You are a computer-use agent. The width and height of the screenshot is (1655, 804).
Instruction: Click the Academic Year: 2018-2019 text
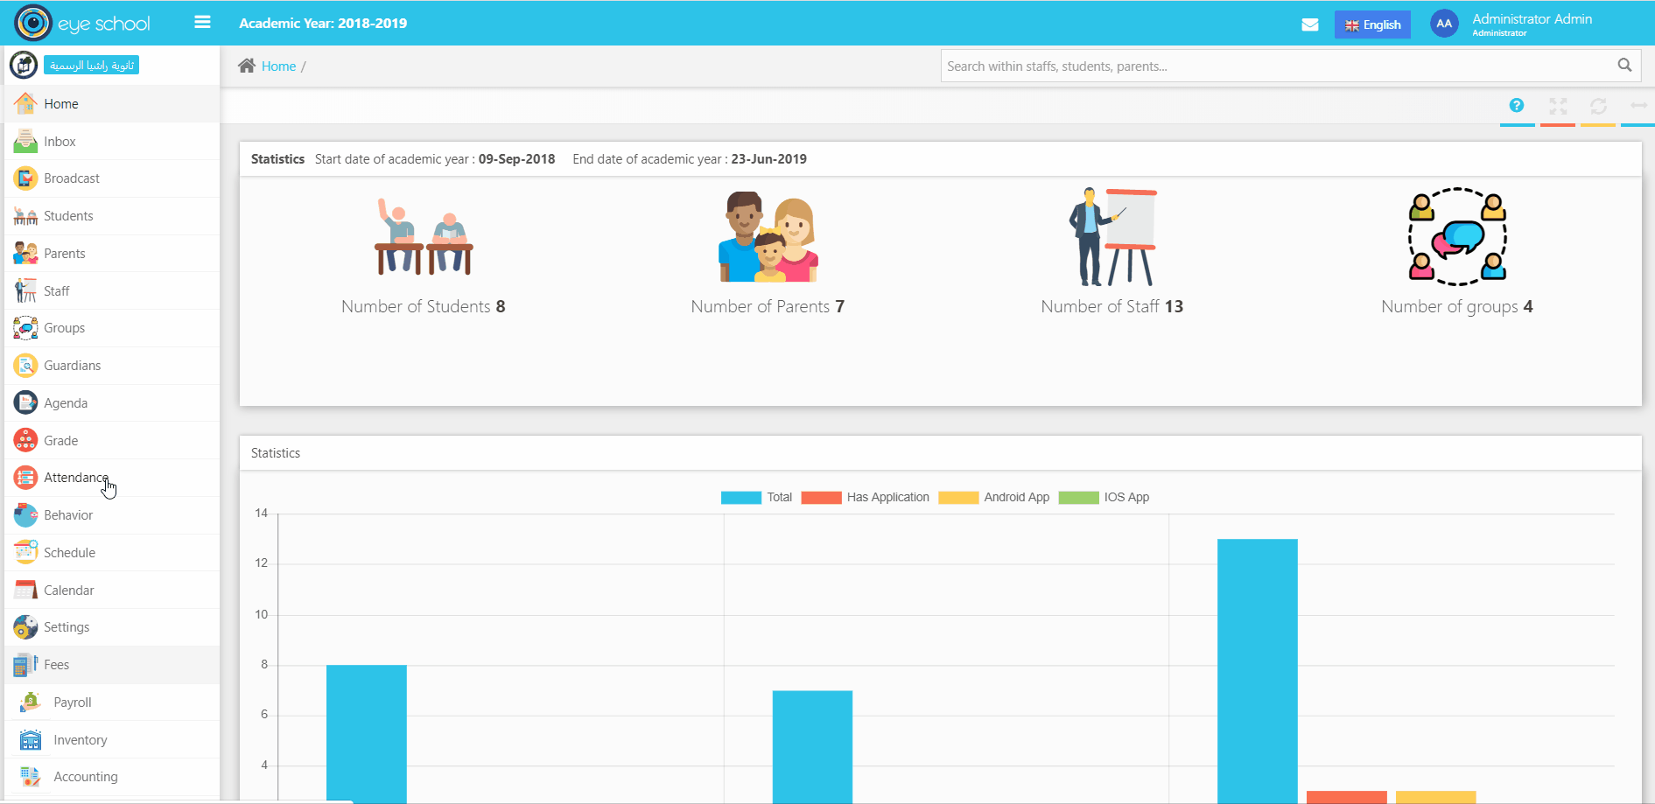pos(323,24)
